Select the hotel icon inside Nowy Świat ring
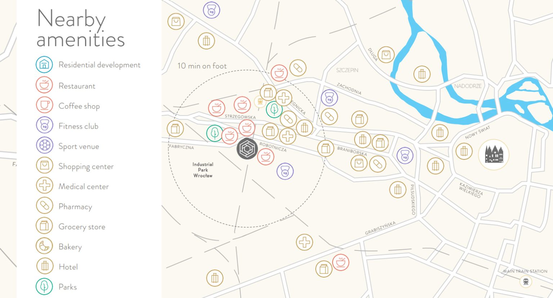This screenshot has width=553, height=298. click(x=464, y=151)
